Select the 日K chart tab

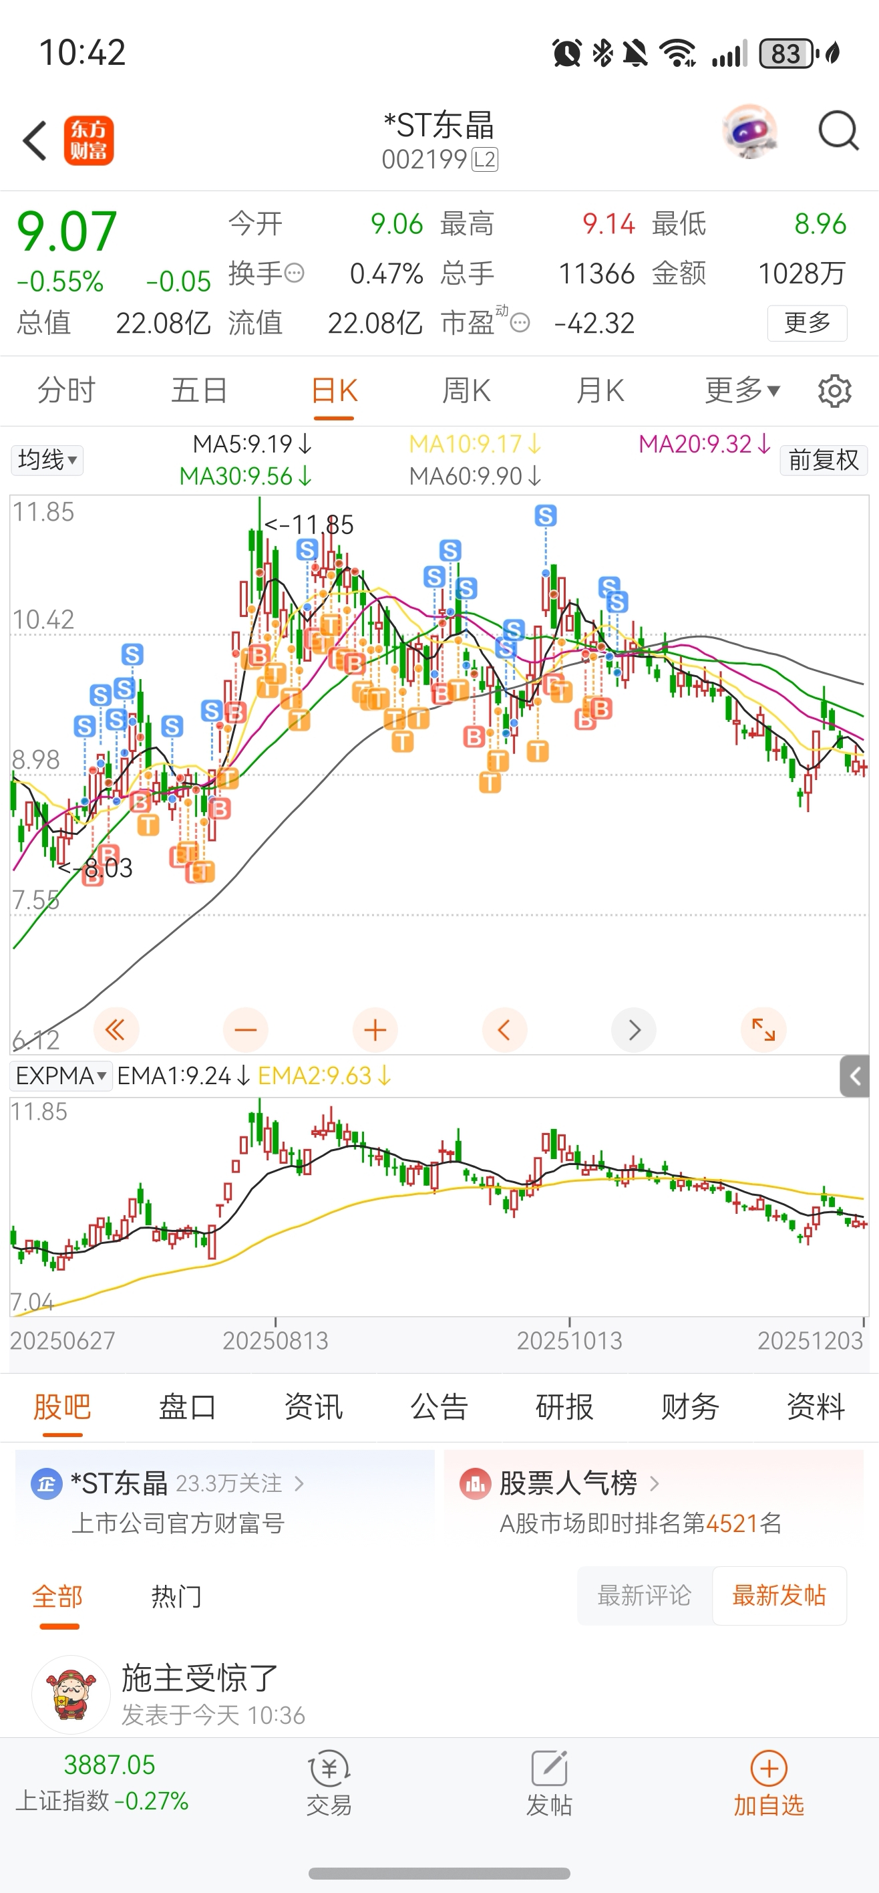(334, 390)
